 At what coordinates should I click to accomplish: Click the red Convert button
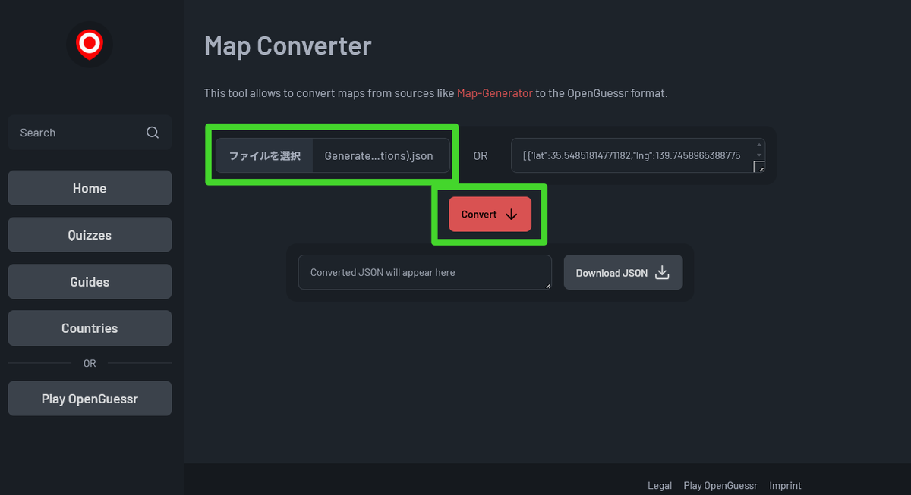pyautogui.click(x=490, y=215)
